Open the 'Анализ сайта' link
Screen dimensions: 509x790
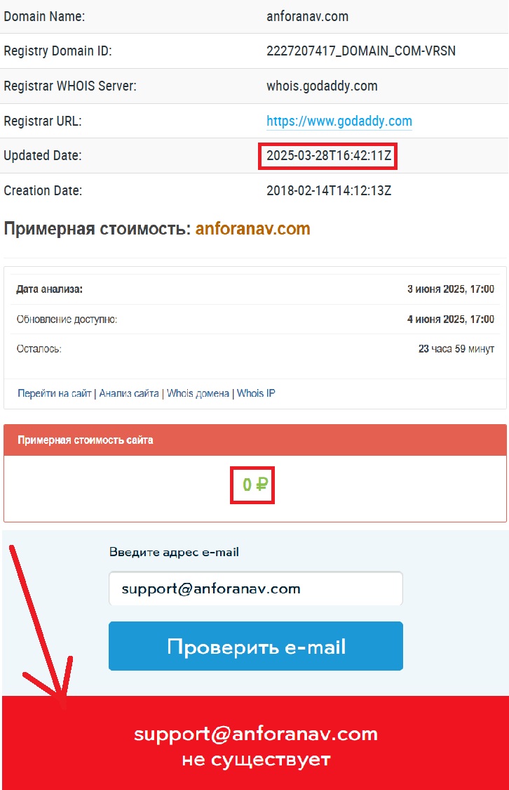point(129,393)
